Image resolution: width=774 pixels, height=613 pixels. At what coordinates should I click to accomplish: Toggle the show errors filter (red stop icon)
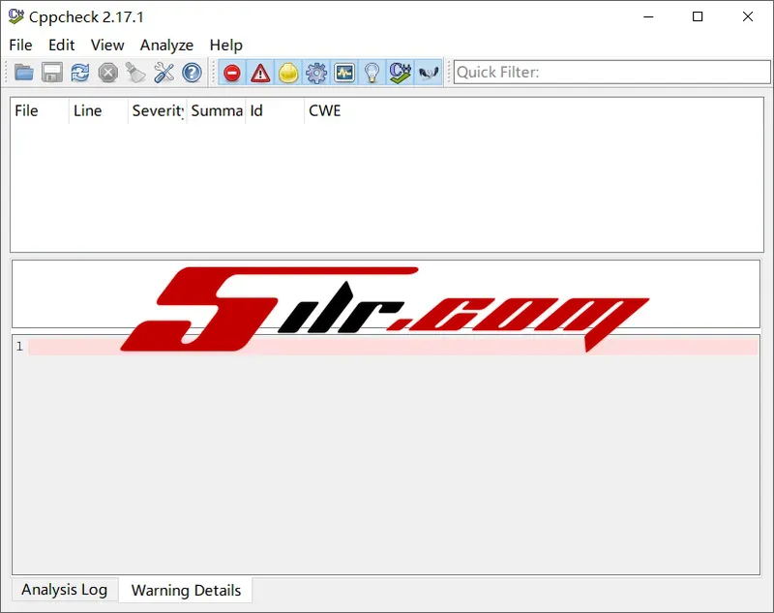pos(232,73)
